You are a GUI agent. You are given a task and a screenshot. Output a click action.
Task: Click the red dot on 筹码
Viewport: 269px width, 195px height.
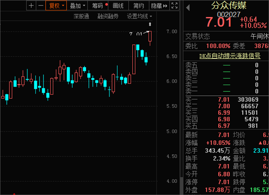coord(107,4)
